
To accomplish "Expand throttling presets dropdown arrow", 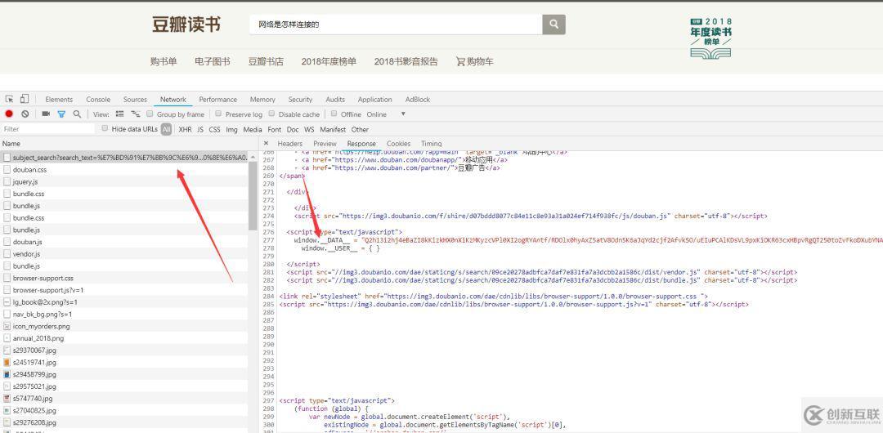I will (402, 114).
